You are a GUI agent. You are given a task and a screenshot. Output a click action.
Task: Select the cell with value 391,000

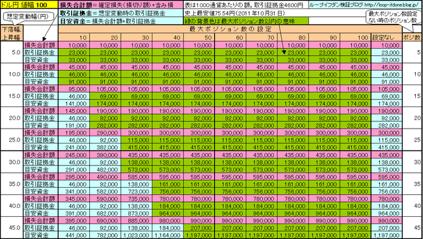click(x=74, y=214)
